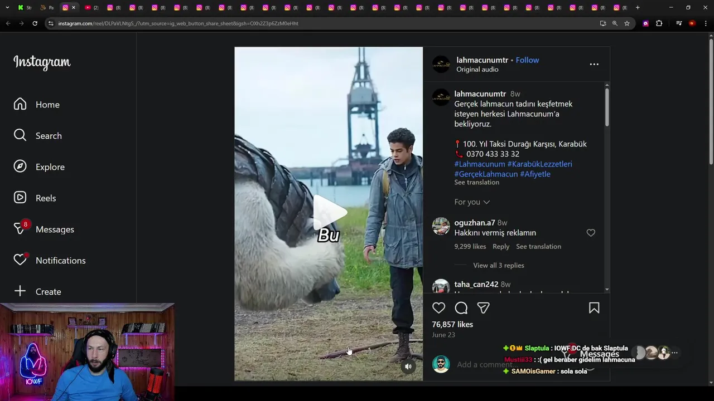This screenshot has height=401, width=714.
Task: View site information icon in address bar
Action: pos(51,23)
